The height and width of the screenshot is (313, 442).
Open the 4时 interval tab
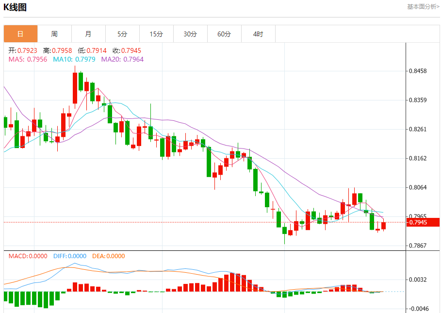tap(258, 34)
